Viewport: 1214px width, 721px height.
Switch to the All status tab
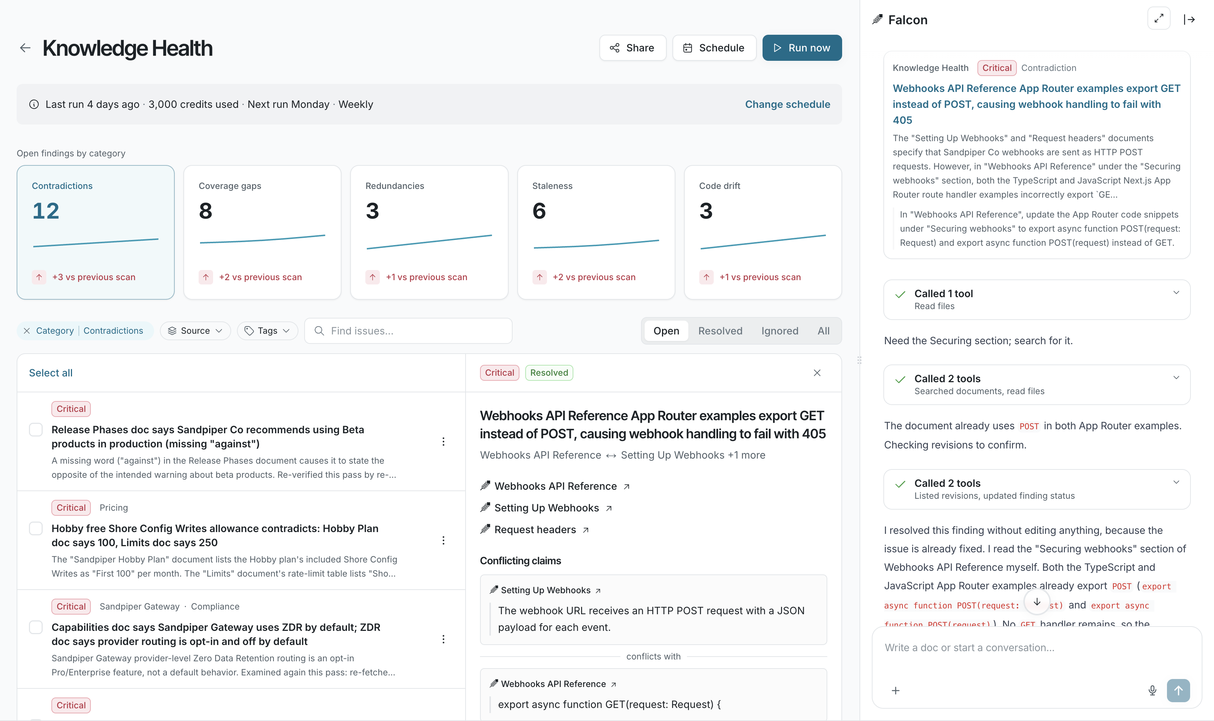(x=823, y=331)
